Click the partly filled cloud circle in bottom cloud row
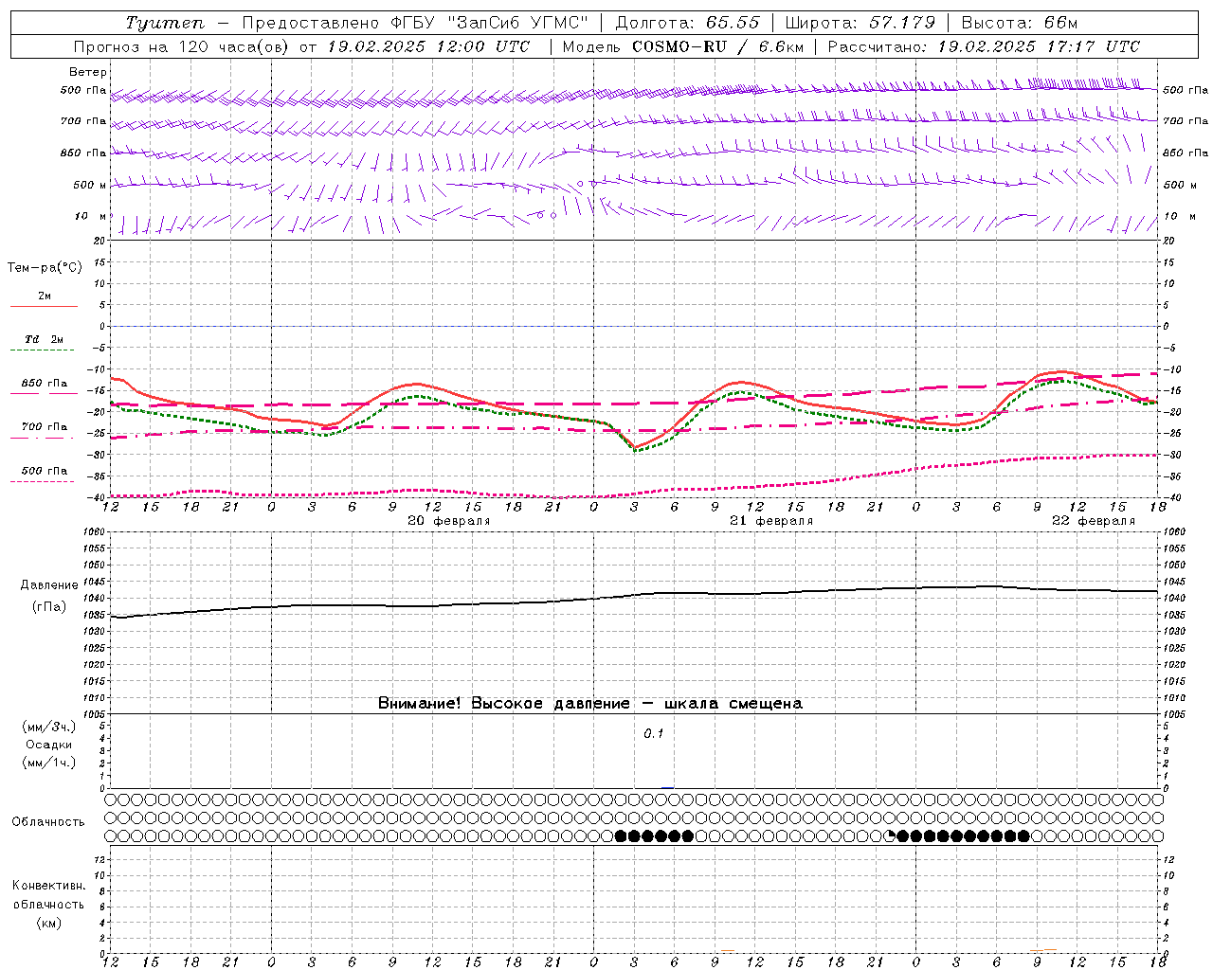This screenshot has height=970, width=1213. (x=890, y=835)
